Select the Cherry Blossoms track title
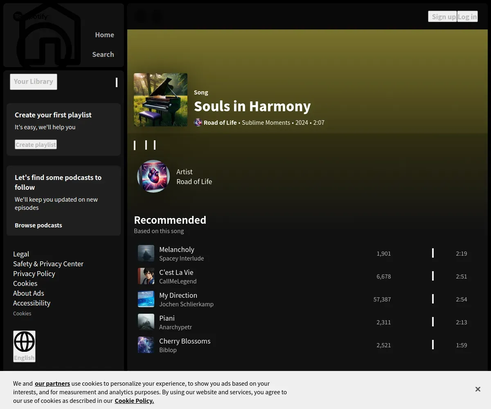Viewport: 491px width, 409px height. tap(185, 341)
